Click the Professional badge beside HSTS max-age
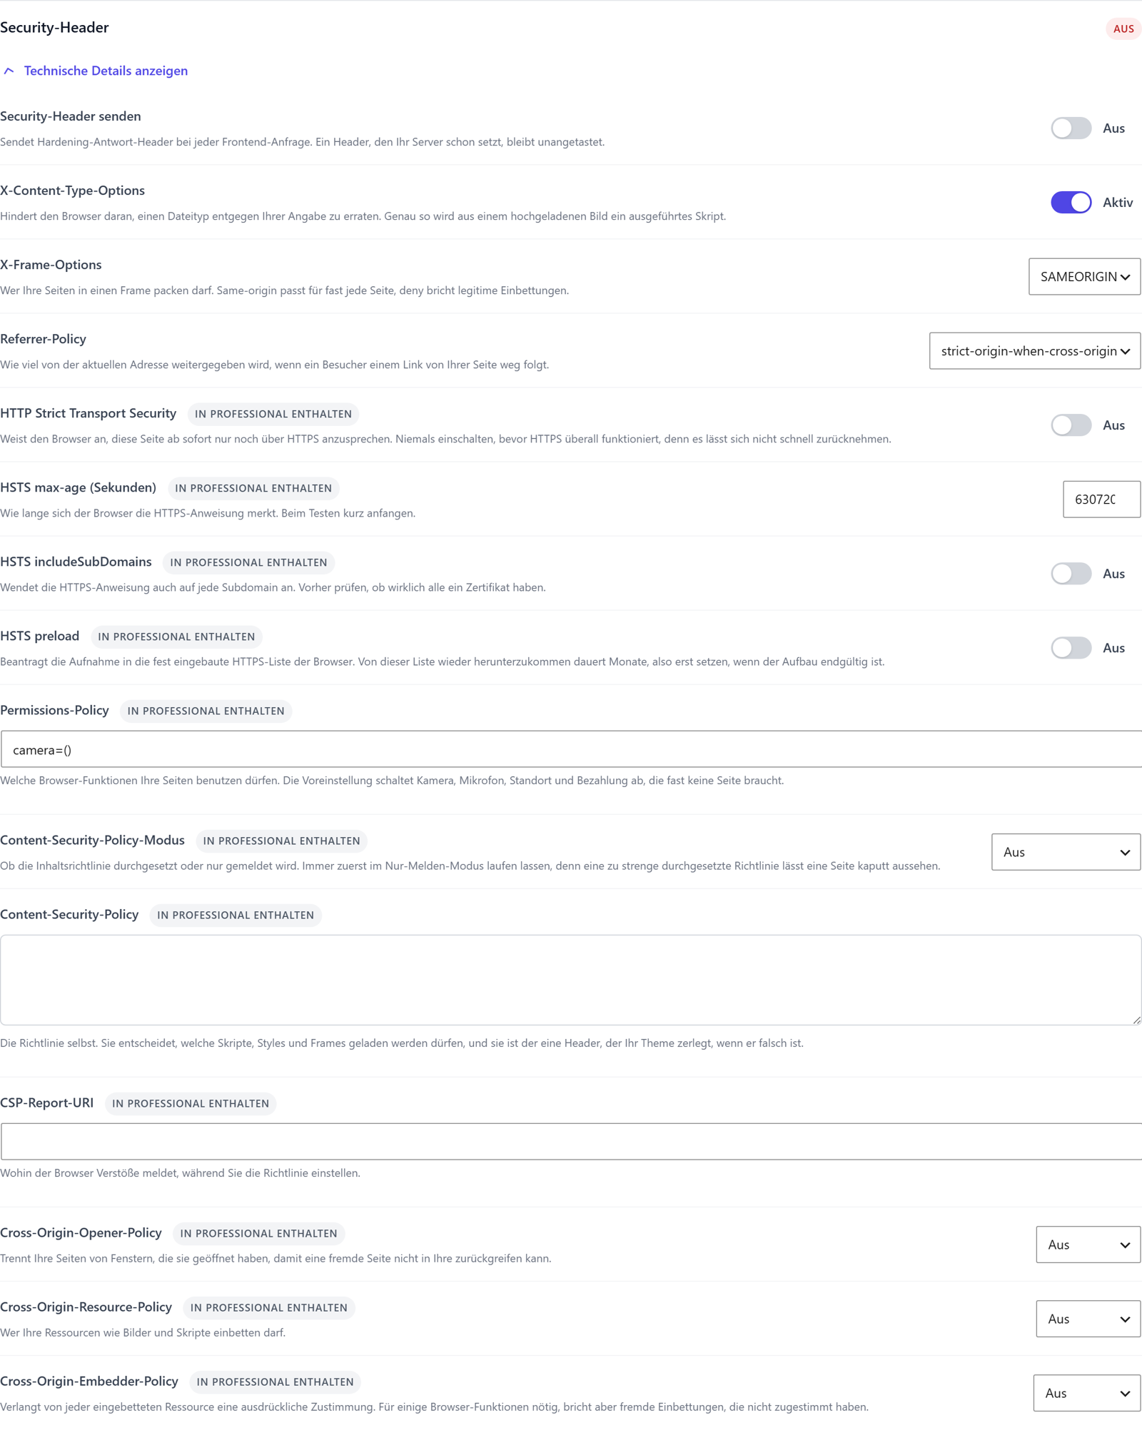The image size is (1142, 1445). [253, 488]
